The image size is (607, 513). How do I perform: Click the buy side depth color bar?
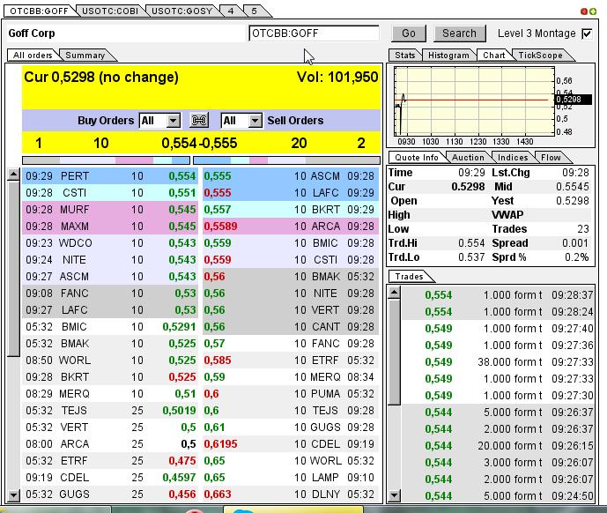[106, 160]
